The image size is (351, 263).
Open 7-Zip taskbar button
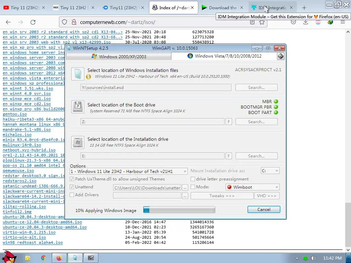pos(90,258)
